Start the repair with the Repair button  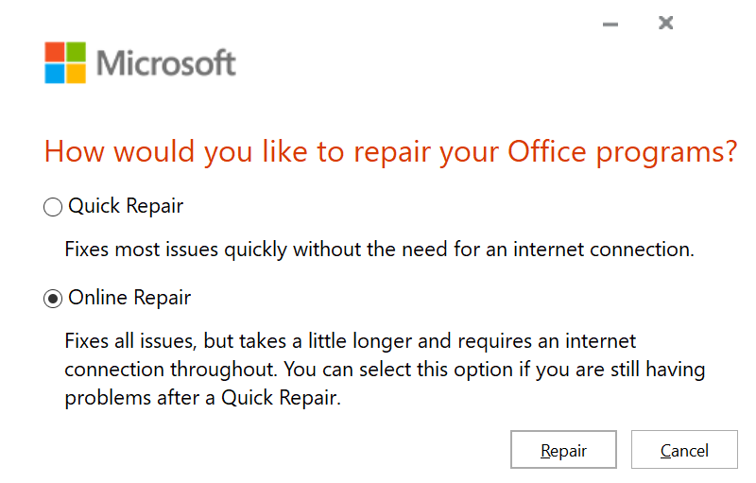tap(563, 449)
